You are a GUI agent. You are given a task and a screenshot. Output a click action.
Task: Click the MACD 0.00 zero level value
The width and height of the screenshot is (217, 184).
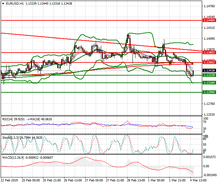(206, 166)
